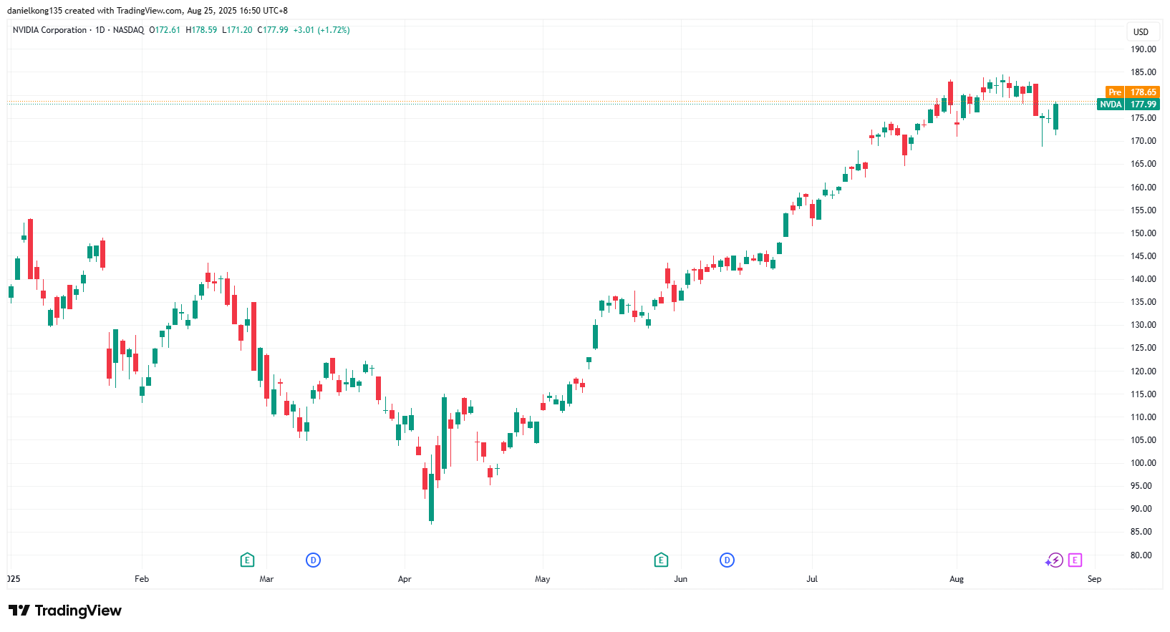1170x632 pixels.
Task: Click the NVIDIA Corporation symbol title
Action: pos(49,30)
